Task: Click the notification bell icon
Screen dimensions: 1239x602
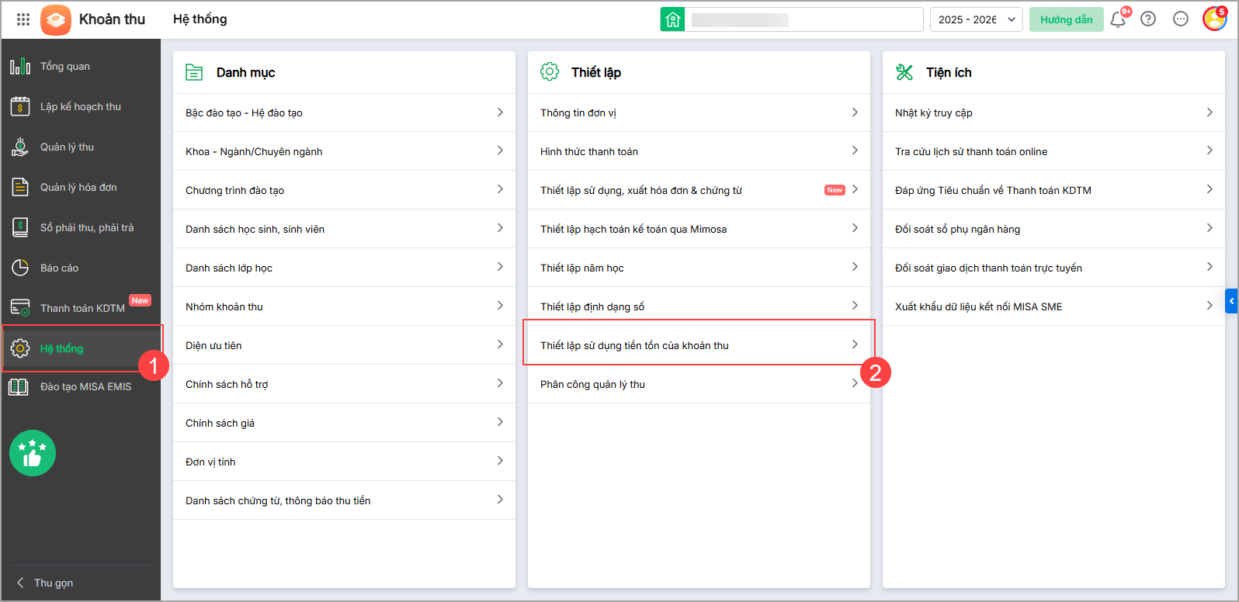Action: tap(1118, 19)
